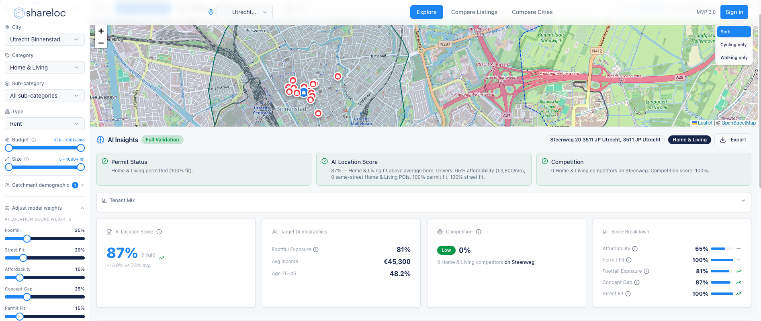
Task: Open the City dropdown Utrecht Binnenstad
Action: click(x=45, y=39)
